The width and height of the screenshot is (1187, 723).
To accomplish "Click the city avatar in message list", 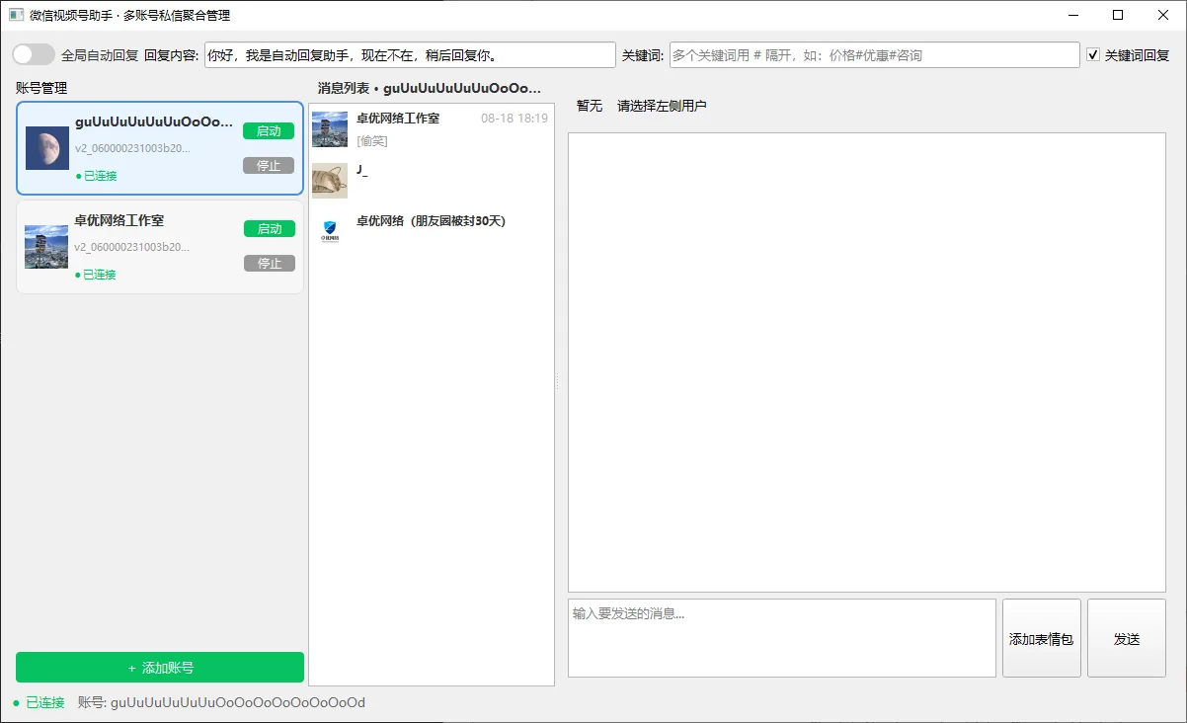I will (330, 129).
